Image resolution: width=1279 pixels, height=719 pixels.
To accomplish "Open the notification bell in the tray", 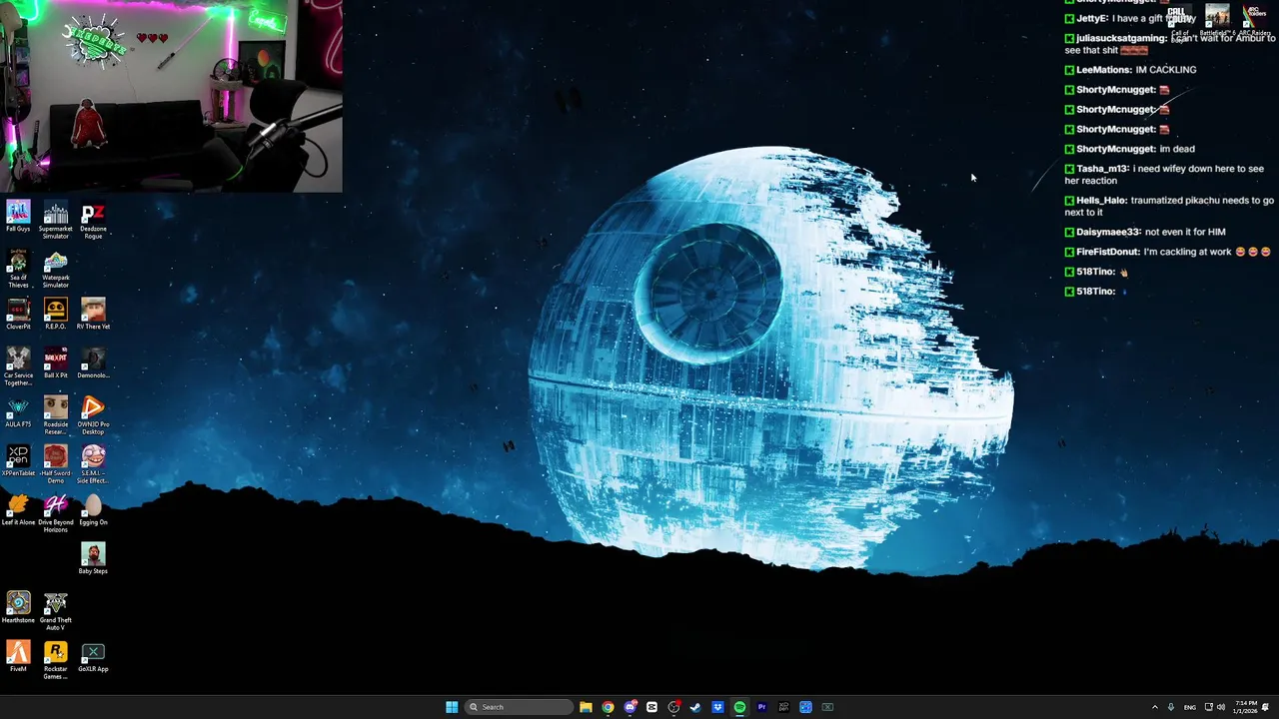I will 1266,707.
